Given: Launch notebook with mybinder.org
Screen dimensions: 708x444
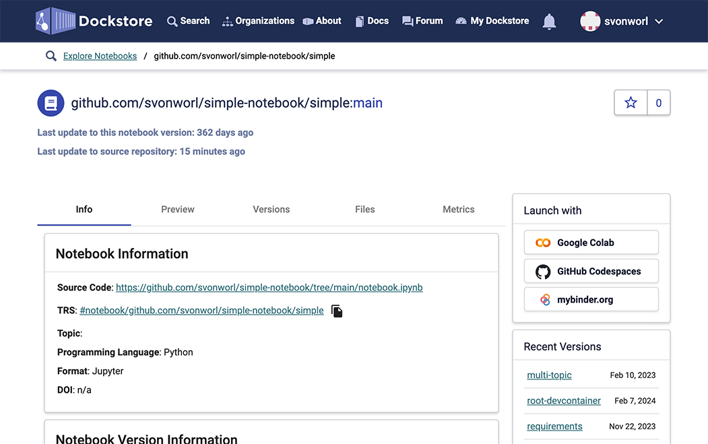Looking at the screenshot, I should coord(591,300).
